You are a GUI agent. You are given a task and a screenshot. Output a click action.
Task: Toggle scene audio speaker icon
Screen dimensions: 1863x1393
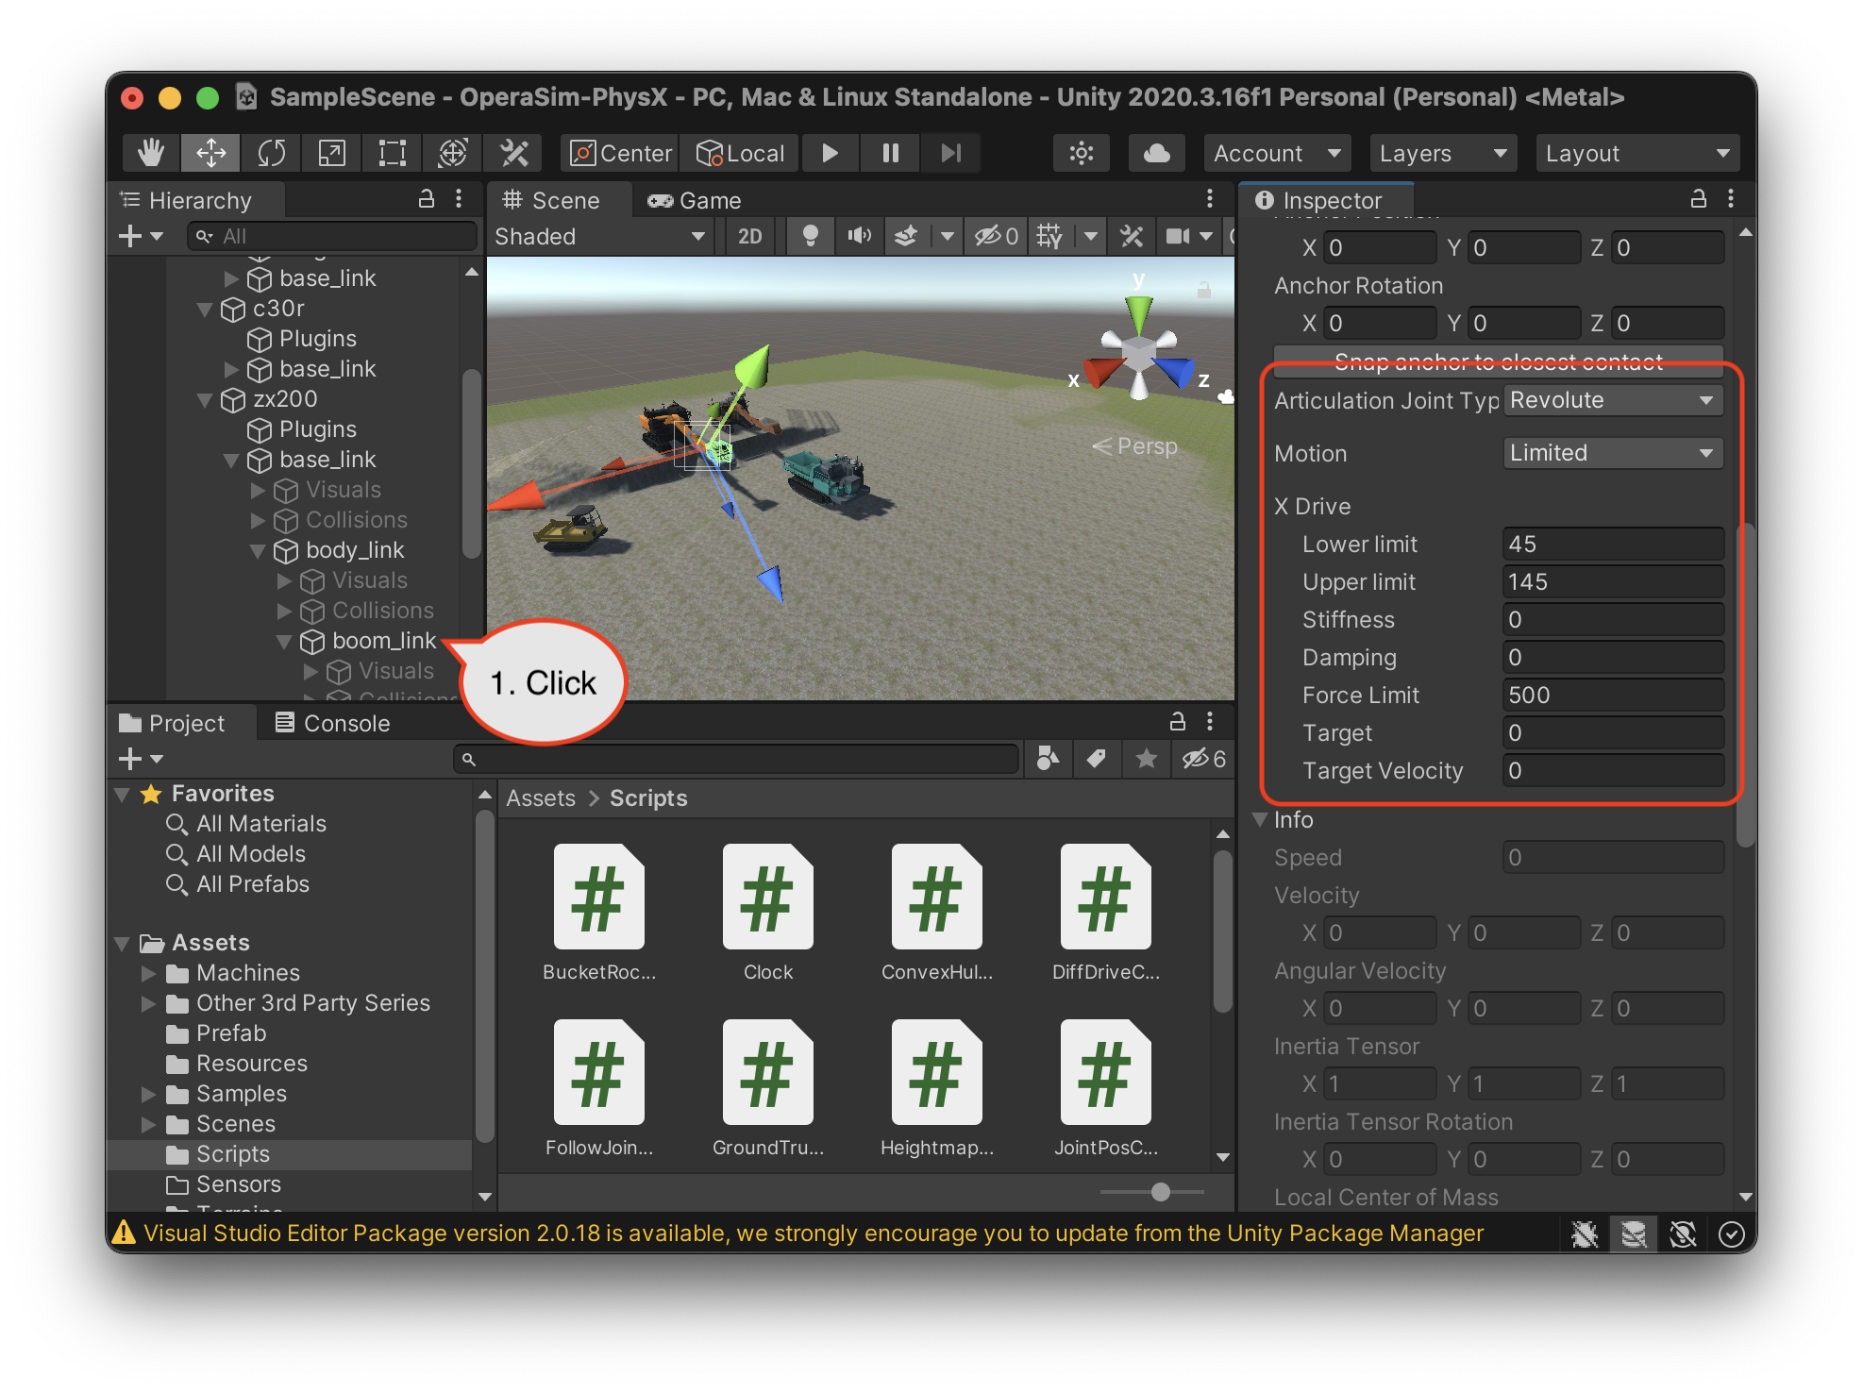point(859,236)
